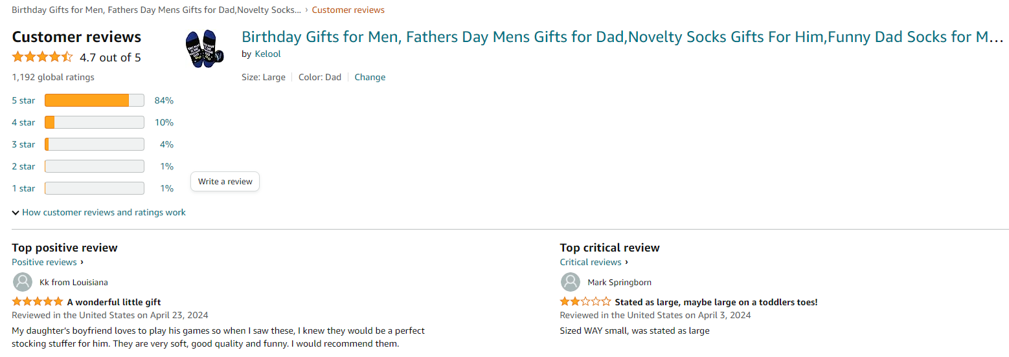Open Critical reviews chevron link
Screen dimensions: 1009x357
[x=594, y=262]
